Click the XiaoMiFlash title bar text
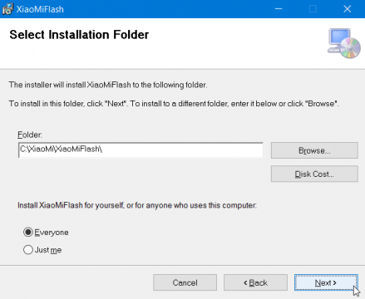The height and width of the screenshot is (299, 365). (x=40, y=9)
